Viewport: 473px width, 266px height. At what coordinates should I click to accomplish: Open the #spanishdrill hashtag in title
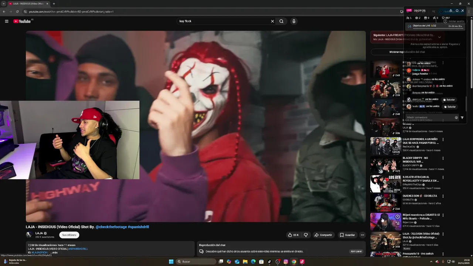[138, 227]
